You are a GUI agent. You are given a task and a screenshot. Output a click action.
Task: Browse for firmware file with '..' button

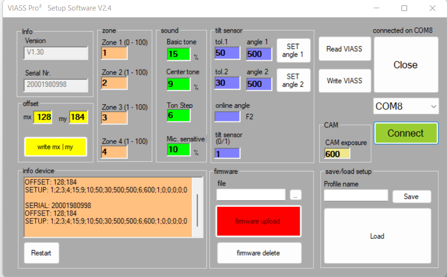tap(295, 195)
